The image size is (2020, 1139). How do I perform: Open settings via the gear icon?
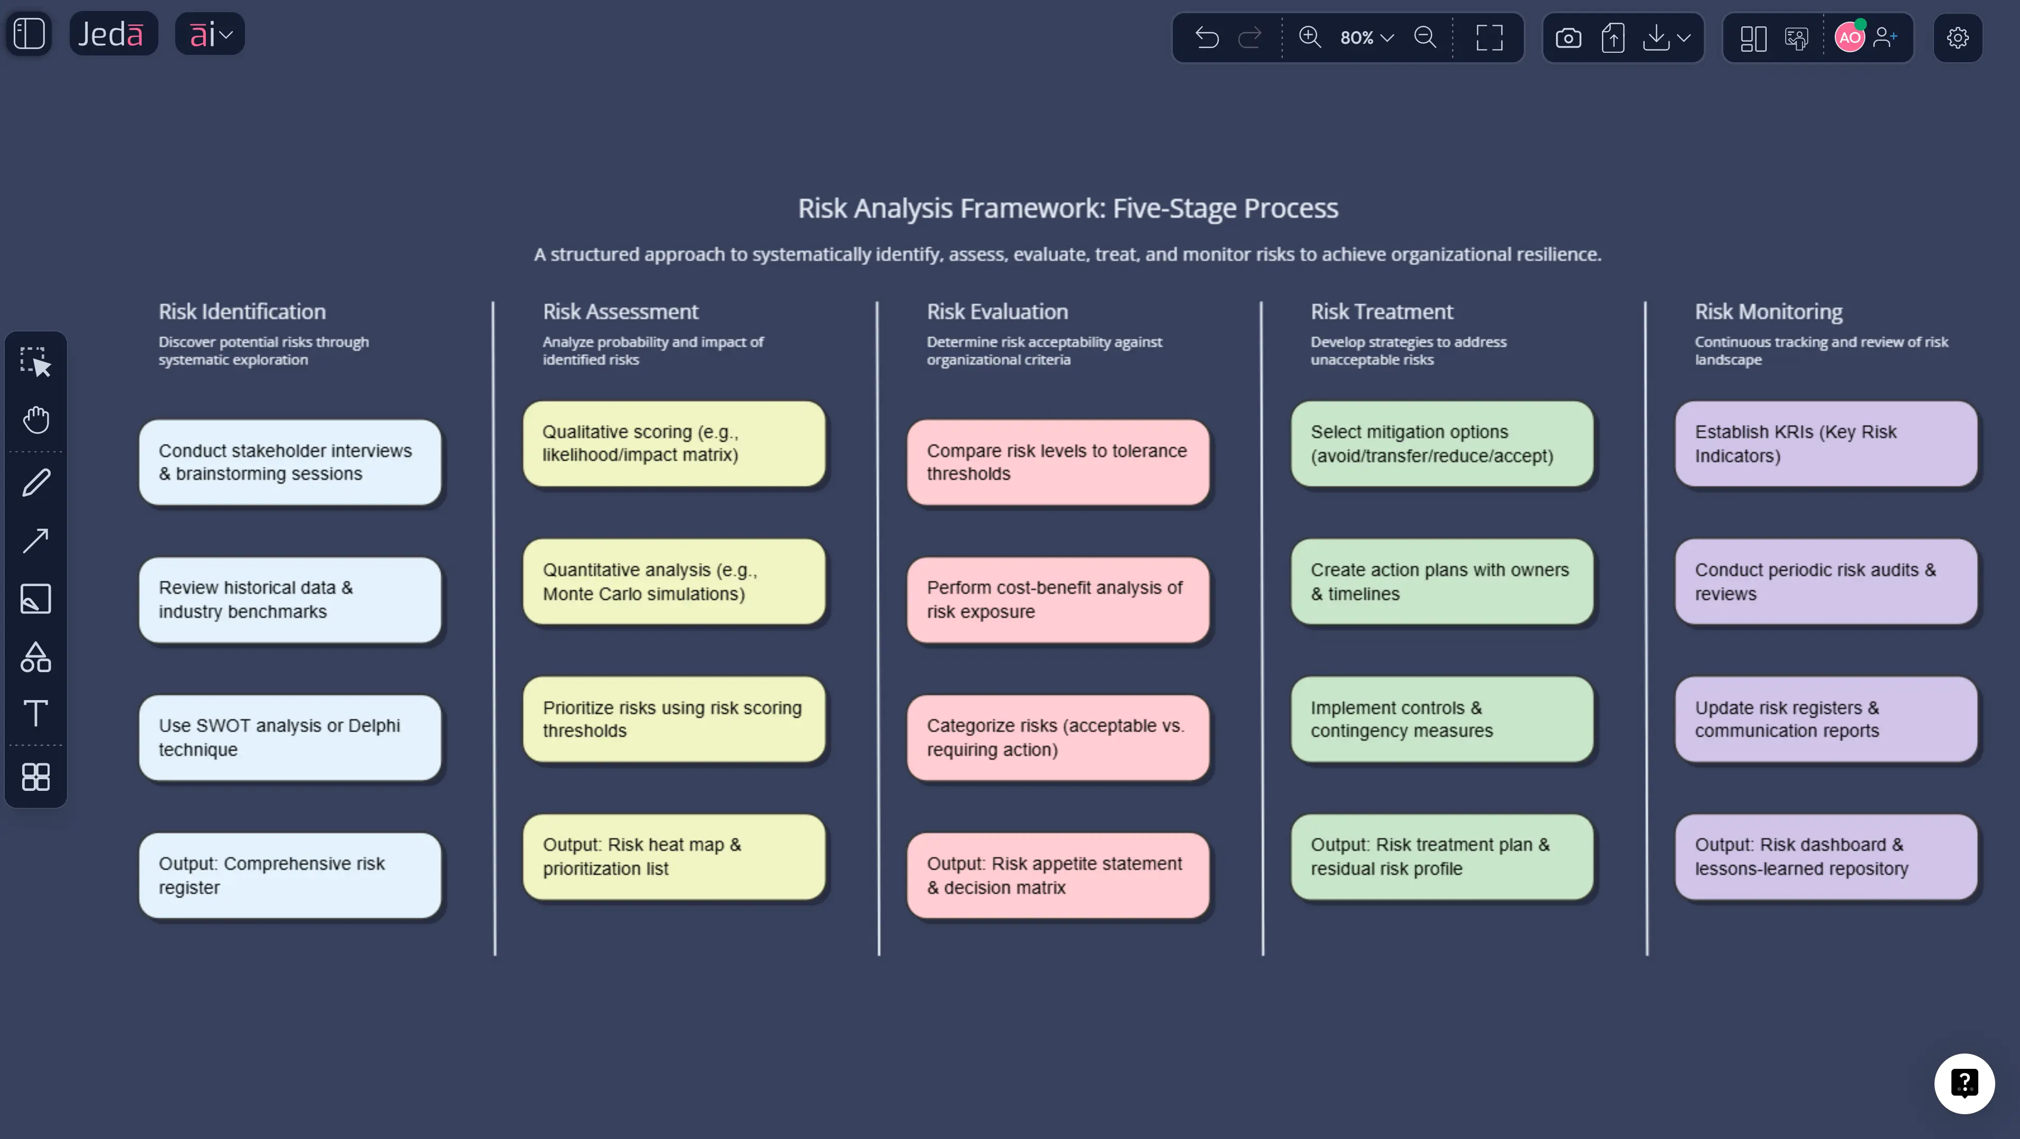1958,37
